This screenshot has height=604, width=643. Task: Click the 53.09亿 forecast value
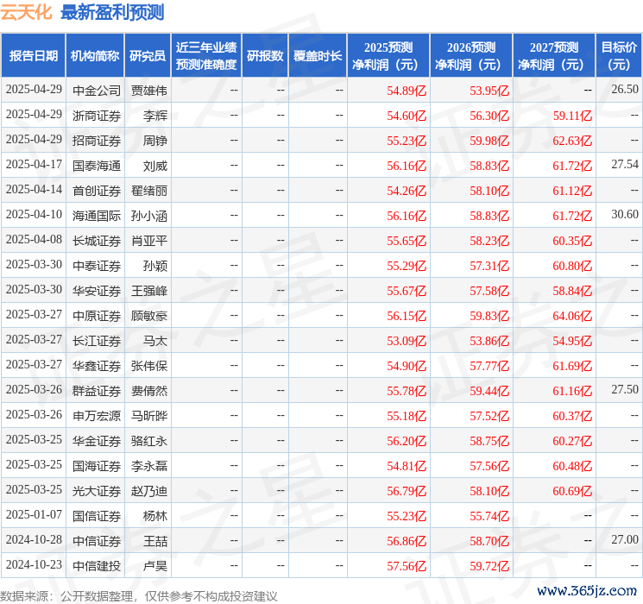click(407, 341)
